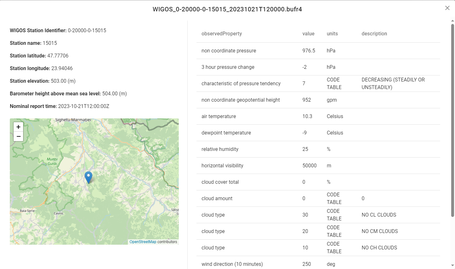Zoom in on the station map
455x269 pixels.
pos(18,127)
